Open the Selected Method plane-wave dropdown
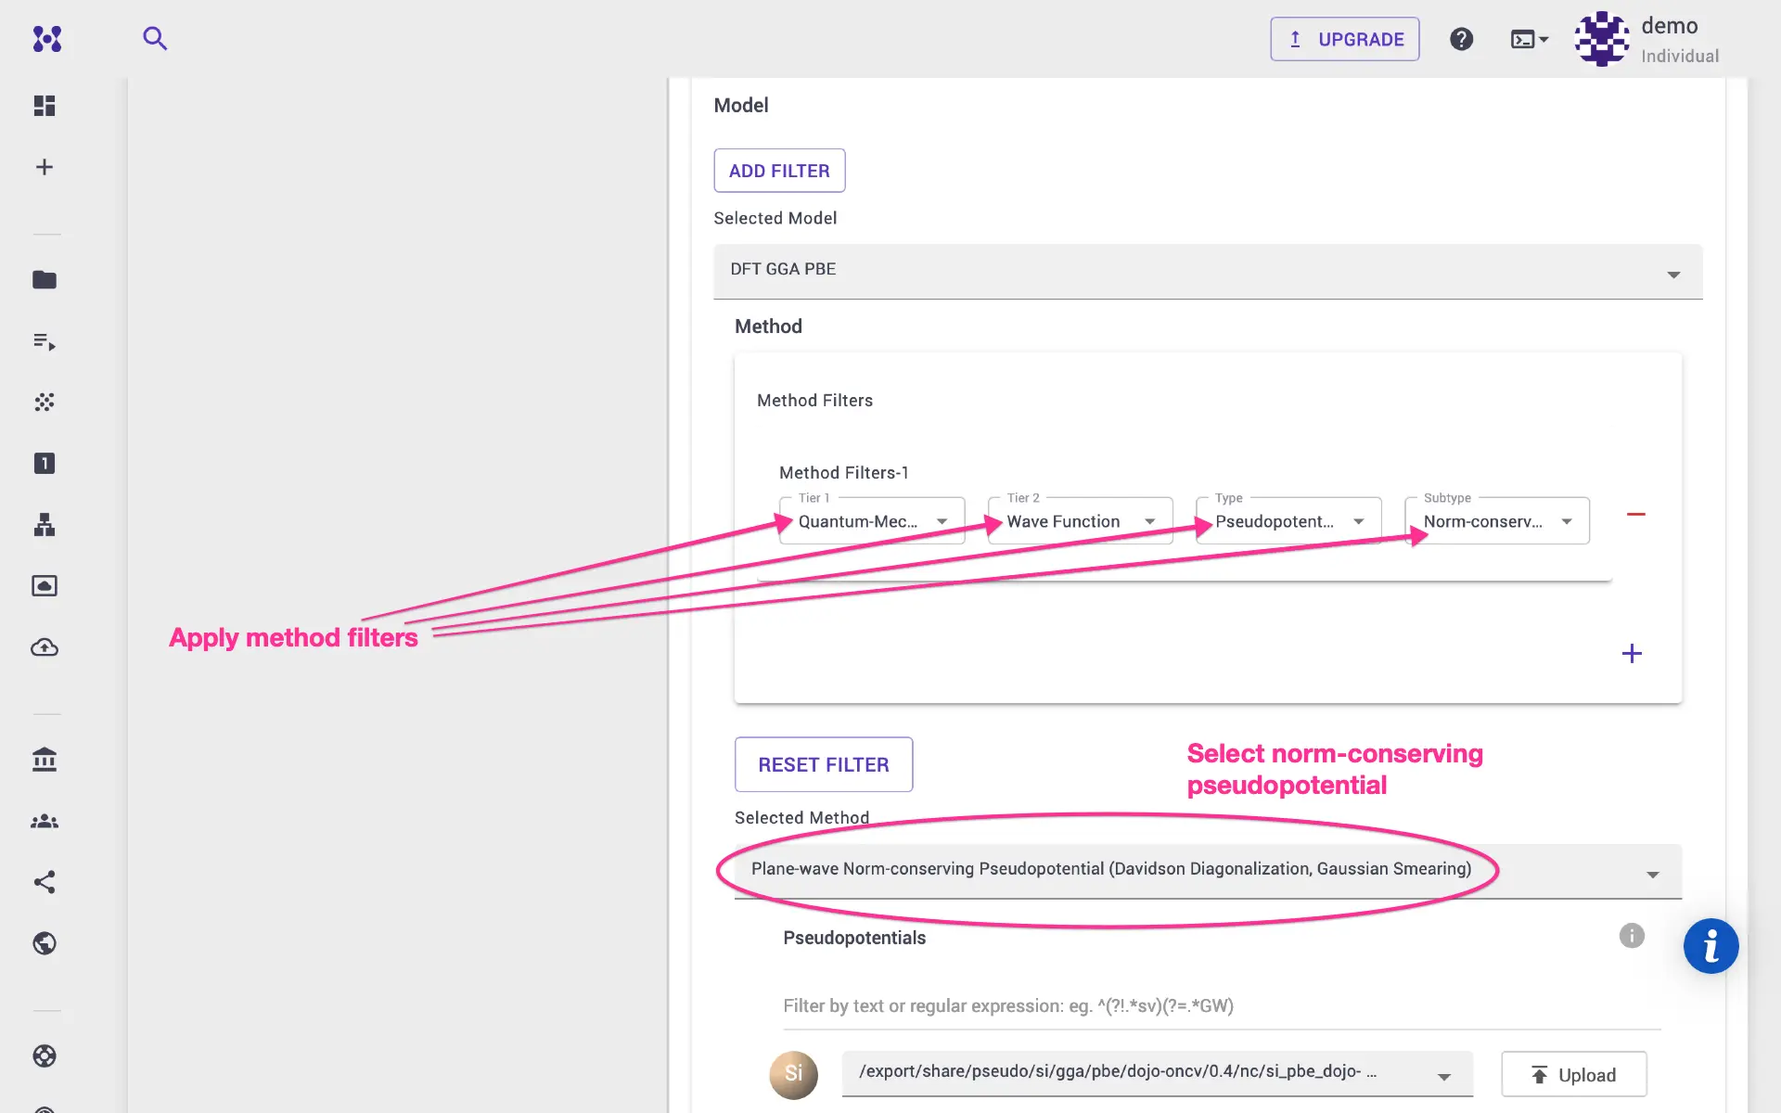Viewport: 1781px width, 1113px height. (x=1207, y=870)
